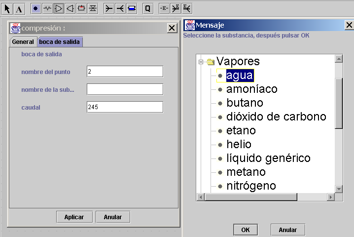Viewport: 354px width, 237px height.
Task: Click the caudal input field
Action: [125, 107]
